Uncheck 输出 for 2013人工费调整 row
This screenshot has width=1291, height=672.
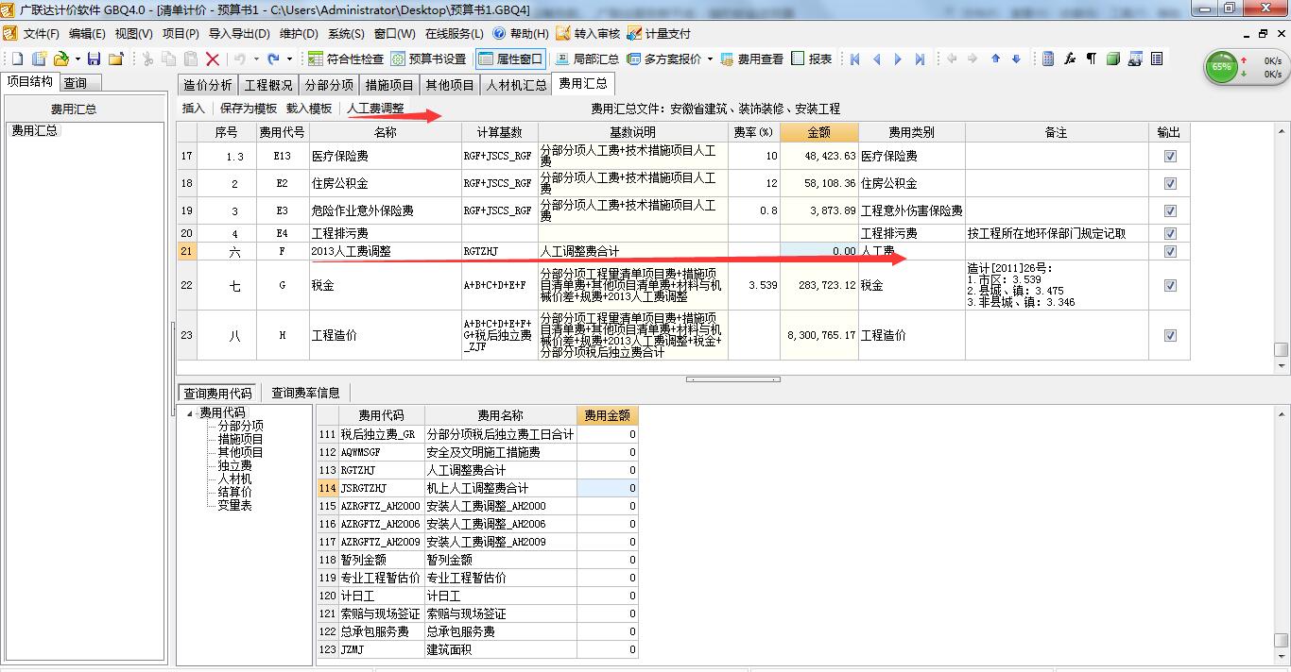point(1170,252)
